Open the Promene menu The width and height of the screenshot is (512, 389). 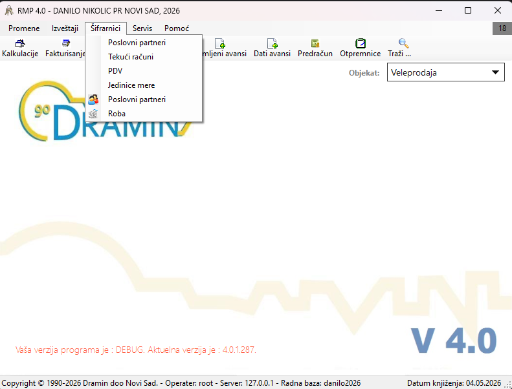click(24, 28)
